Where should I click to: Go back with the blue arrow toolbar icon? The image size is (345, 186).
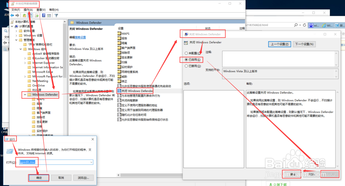pos(12,15)
